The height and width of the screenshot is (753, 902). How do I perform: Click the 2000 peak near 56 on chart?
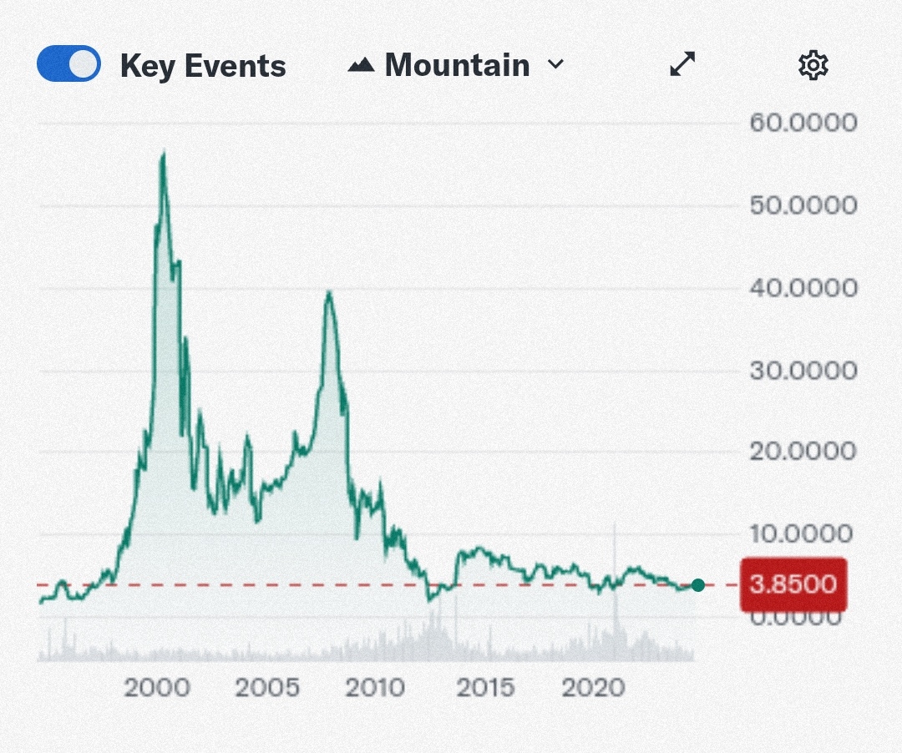point(163,155)
